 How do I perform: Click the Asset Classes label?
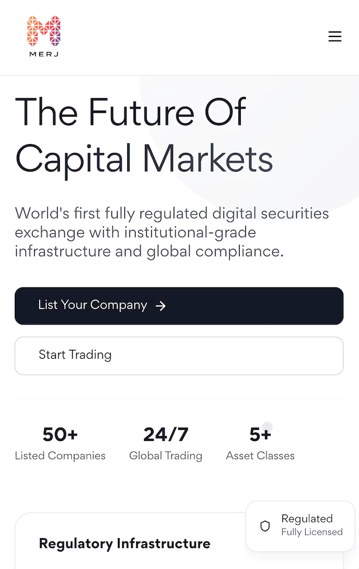click(260, 456)
